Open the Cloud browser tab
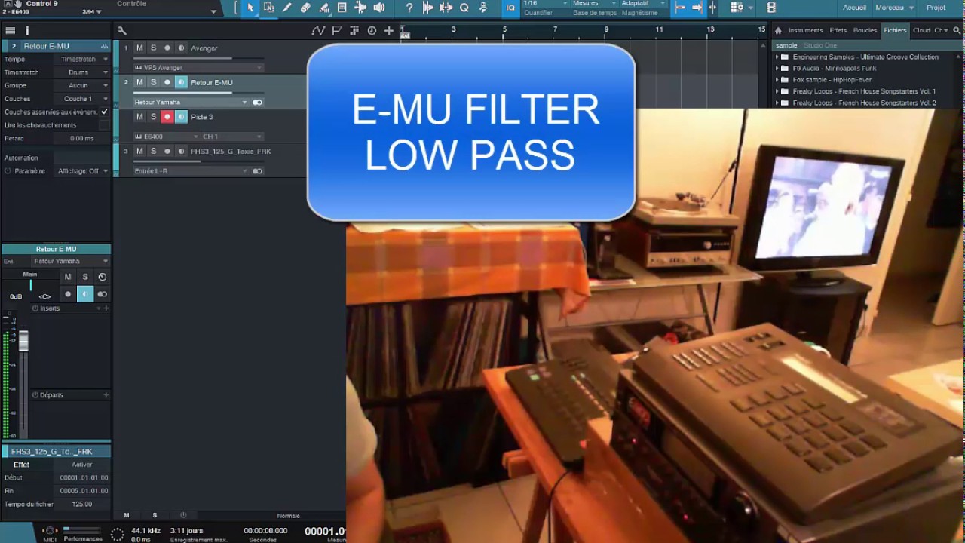The height and width of the screenshot is (543, 965). 921,30
